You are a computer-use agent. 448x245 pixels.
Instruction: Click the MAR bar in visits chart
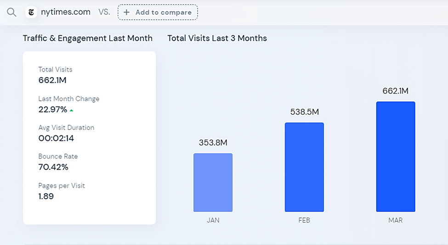(x=396, y=156)
